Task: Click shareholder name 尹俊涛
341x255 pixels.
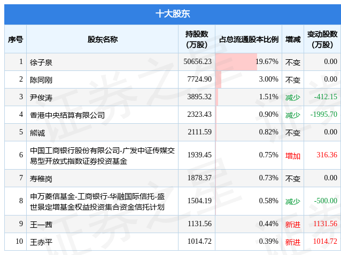Action: pos(41,97)
